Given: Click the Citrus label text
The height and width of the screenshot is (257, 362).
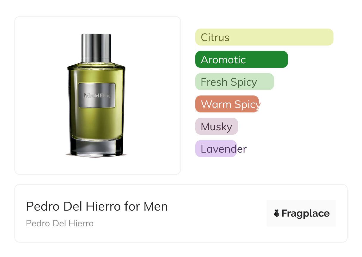Looking at the screenshot, I should pyautogui.click(x=215, y=37).
